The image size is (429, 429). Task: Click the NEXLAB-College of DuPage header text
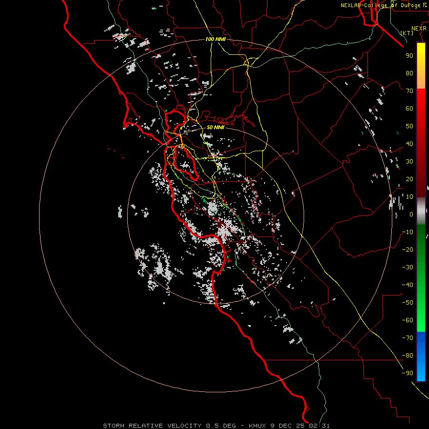coord(384,5)
